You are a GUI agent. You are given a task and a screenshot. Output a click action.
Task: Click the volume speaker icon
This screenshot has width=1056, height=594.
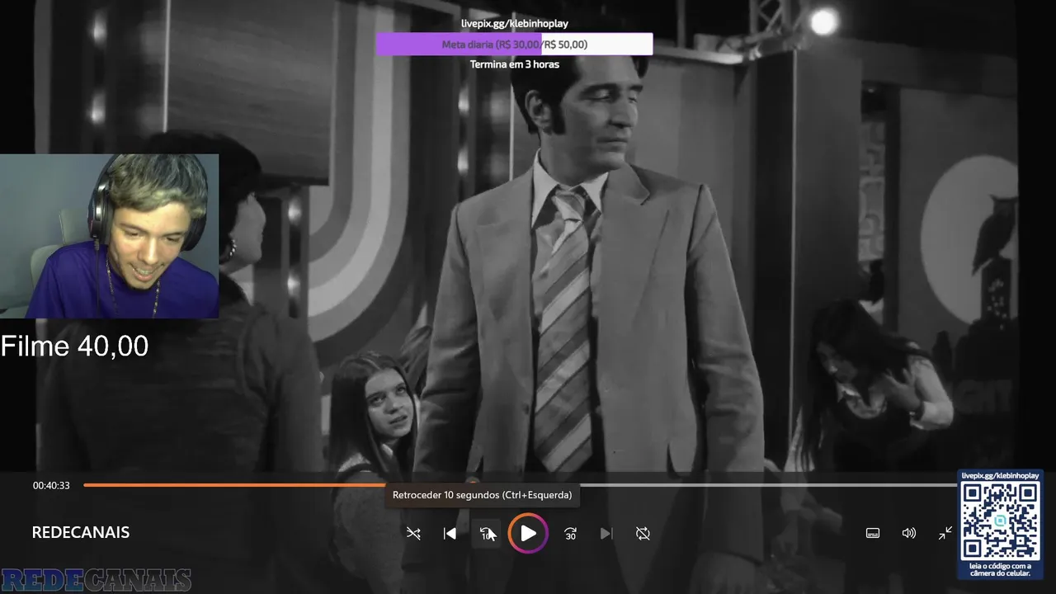[x=909, y=533]
